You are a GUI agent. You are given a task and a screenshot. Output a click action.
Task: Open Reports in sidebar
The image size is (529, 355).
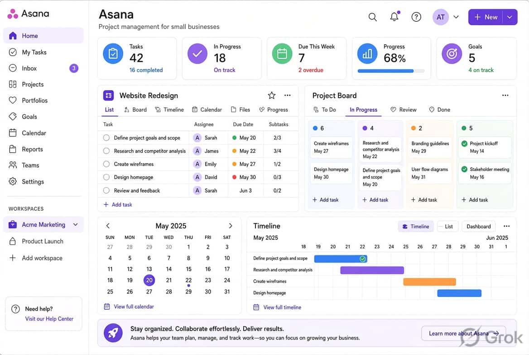click(x=43, y=149)
